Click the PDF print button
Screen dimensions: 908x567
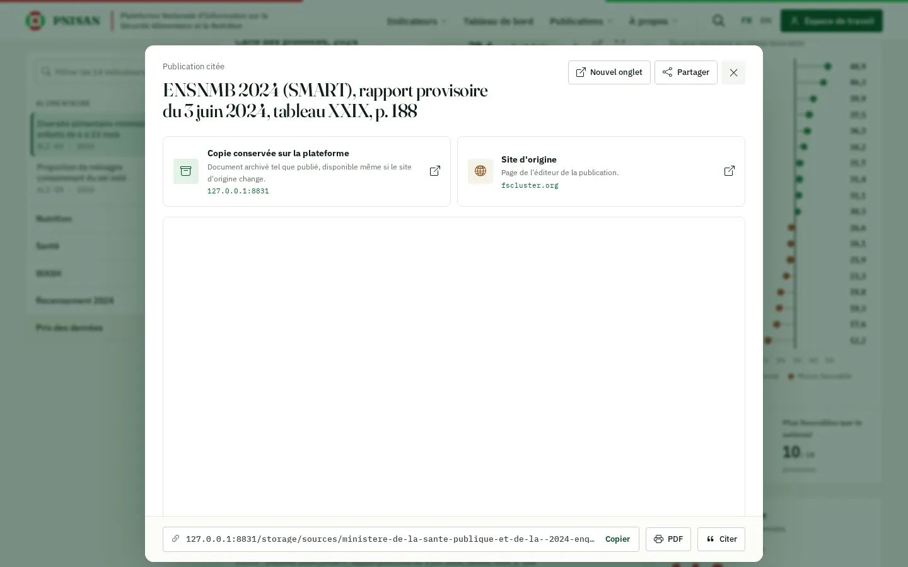click(668, 539)
